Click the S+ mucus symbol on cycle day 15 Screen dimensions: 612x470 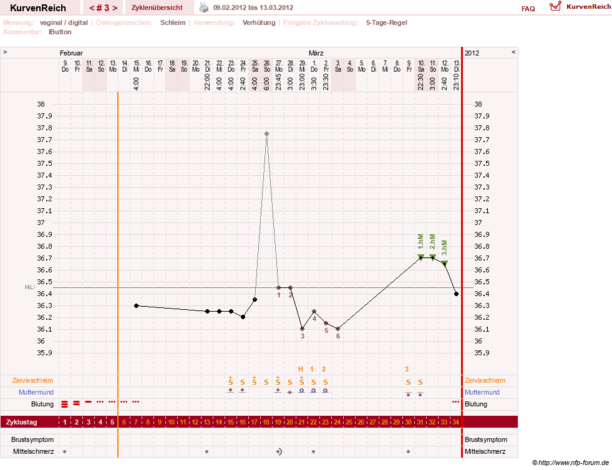pos(231,381)
